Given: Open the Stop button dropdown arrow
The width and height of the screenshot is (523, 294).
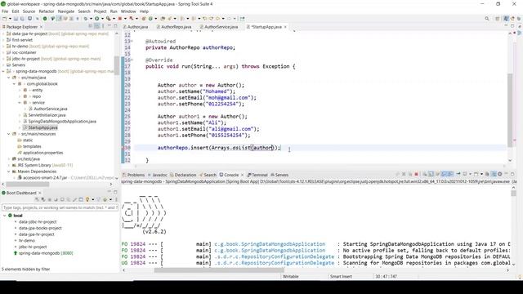Looking at the screenshot, I should click(x=125, y=19).
